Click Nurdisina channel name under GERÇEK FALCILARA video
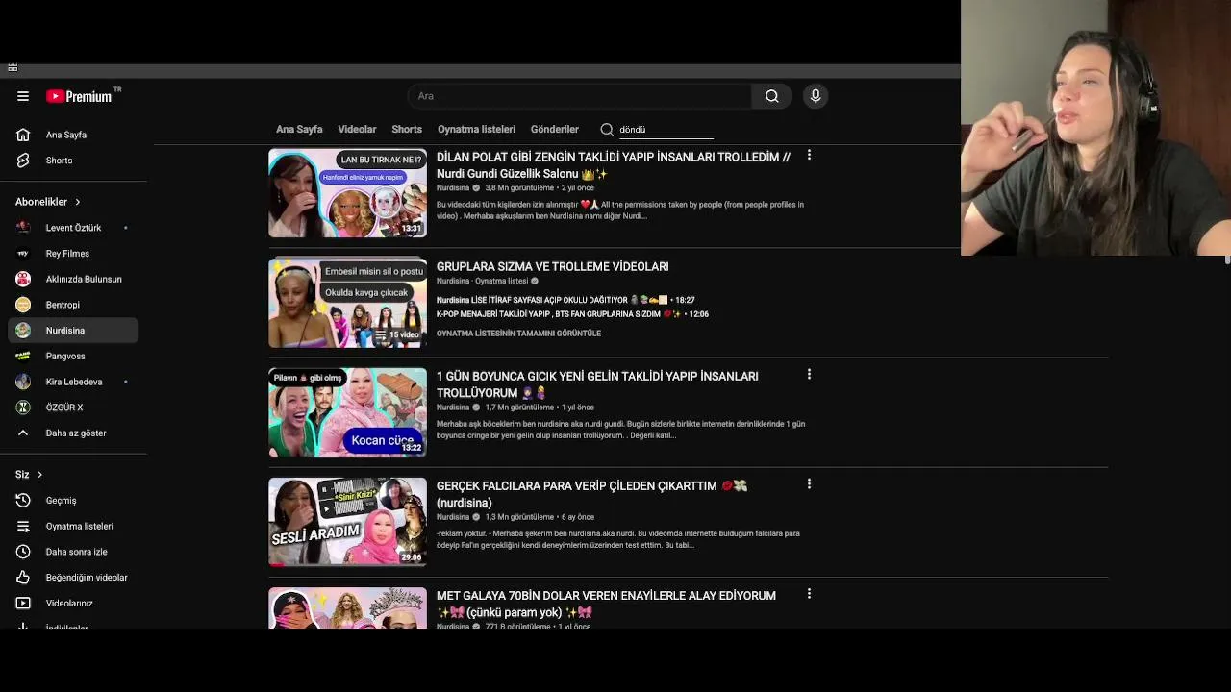The image size is (1231, 692). (453, 517)
